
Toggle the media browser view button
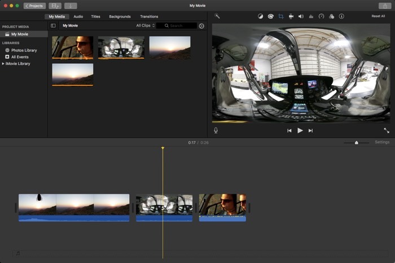[55, 6]
